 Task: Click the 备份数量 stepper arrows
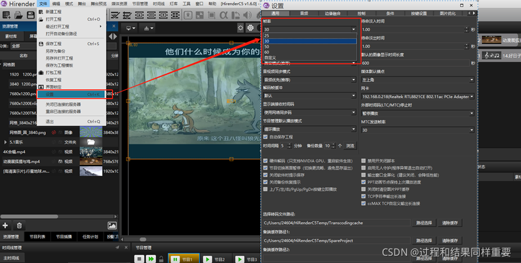pos(334,146)
